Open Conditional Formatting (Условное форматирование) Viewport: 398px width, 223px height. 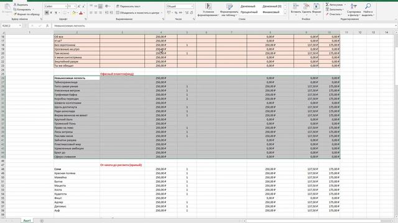208,10
